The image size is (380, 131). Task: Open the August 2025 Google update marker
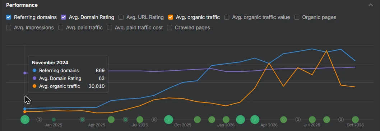(154, 120)
